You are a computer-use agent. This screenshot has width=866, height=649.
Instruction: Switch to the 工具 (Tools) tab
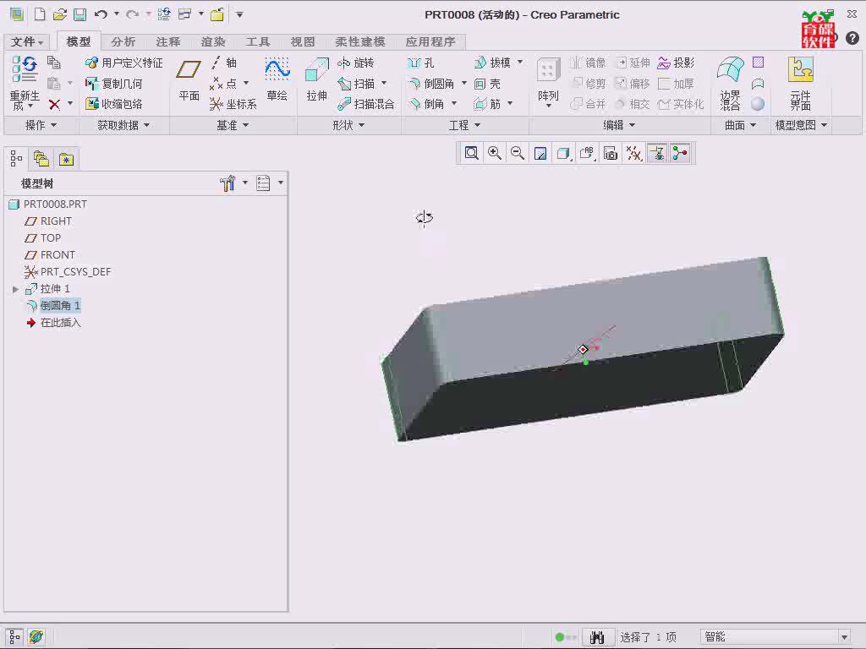257,41
